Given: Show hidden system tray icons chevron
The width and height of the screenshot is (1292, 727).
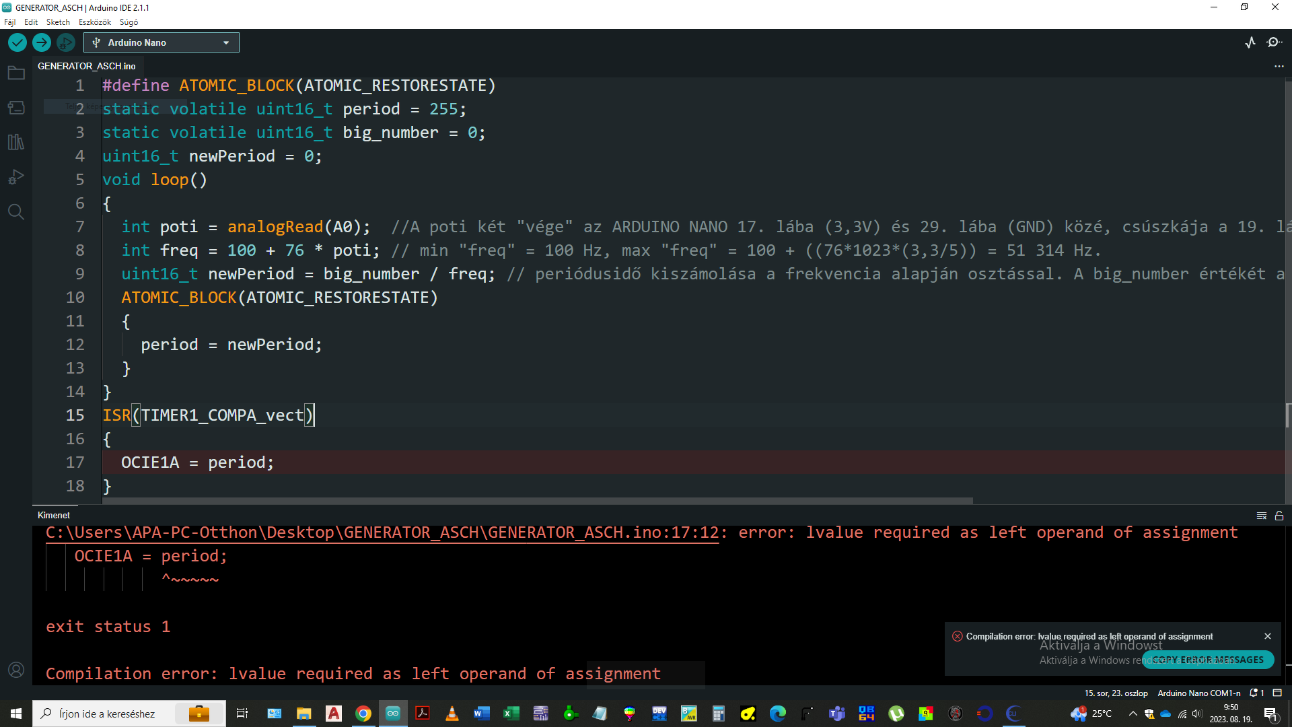Looking at the screenshot, I should point(1133,714).
